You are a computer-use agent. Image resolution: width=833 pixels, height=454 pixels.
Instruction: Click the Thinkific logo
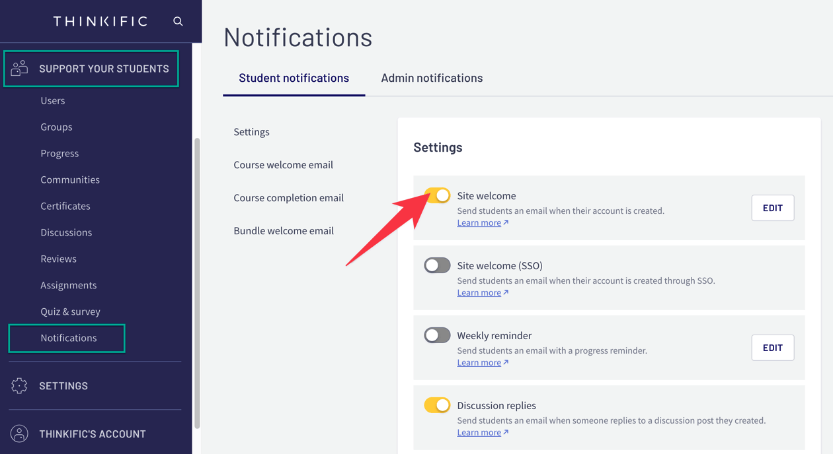(x=100, y=21)
